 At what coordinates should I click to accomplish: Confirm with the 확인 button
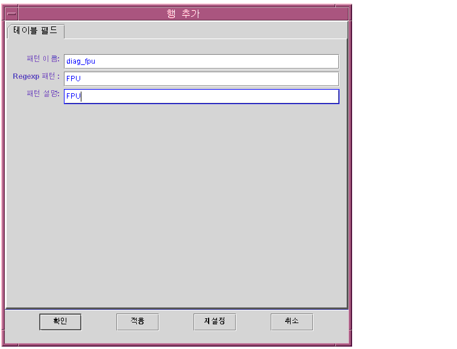(60, 322)
